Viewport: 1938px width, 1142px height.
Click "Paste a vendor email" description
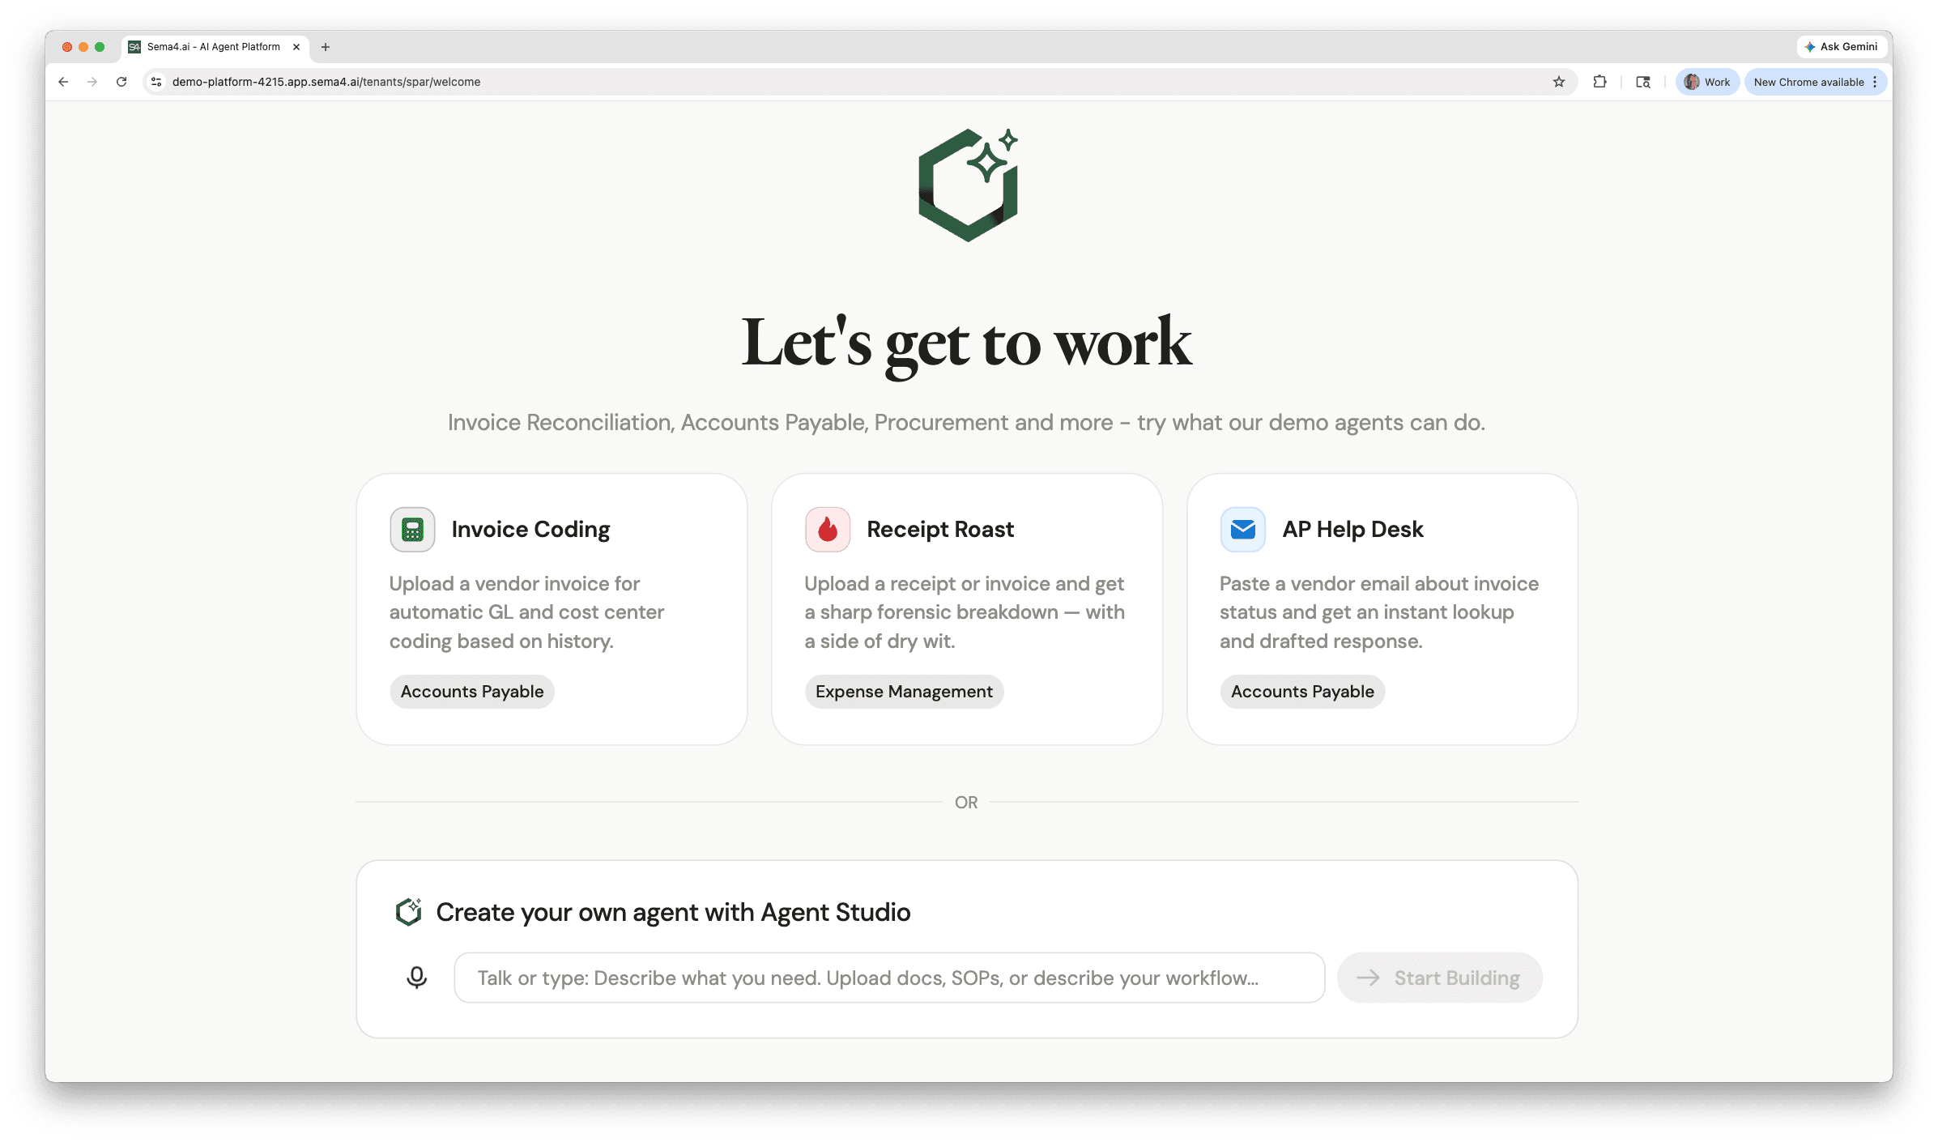tap(1379, 612)
